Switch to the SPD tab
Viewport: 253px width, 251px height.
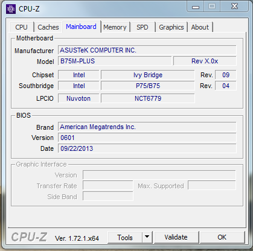pos(143,27)
